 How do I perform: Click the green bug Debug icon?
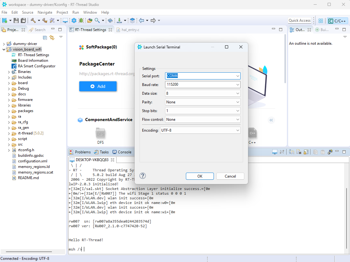(81, 20)
